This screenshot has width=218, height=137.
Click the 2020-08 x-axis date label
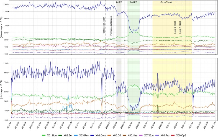click(x=152, y=125)
